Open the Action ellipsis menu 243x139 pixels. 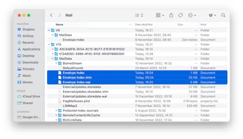(x=192, y=15)
